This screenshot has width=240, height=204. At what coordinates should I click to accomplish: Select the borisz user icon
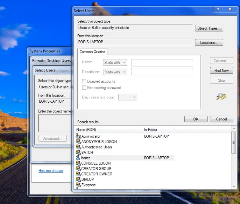(x=78, y=158)
